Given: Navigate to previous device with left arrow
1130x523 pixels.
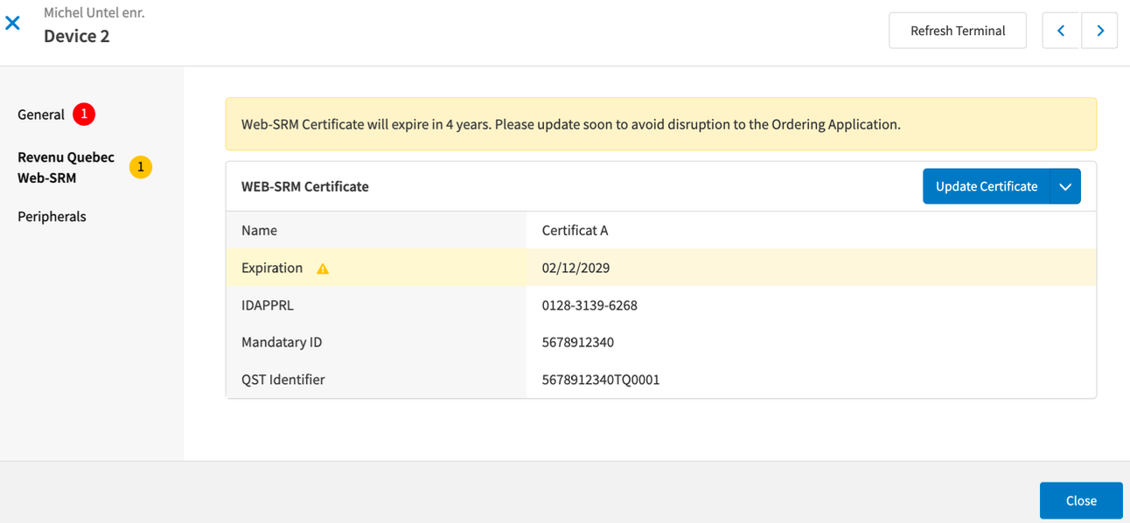Looking at the screenshot, I should 1061,30.
